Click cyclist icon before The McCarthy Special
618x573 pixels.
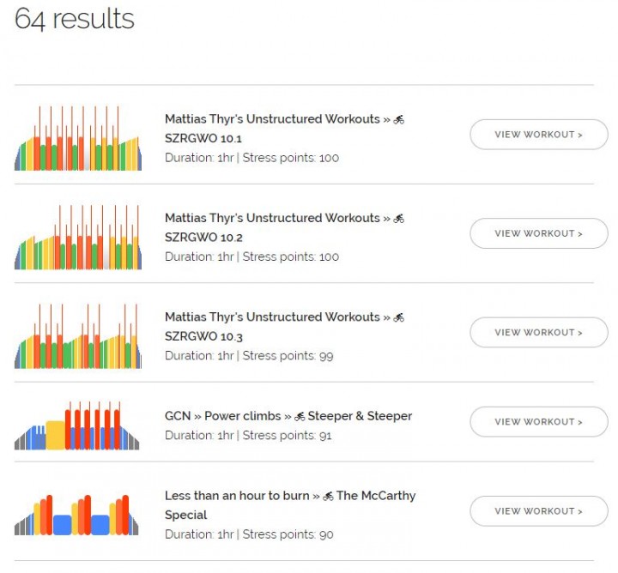pyautogui.click(x=328, y=496)
